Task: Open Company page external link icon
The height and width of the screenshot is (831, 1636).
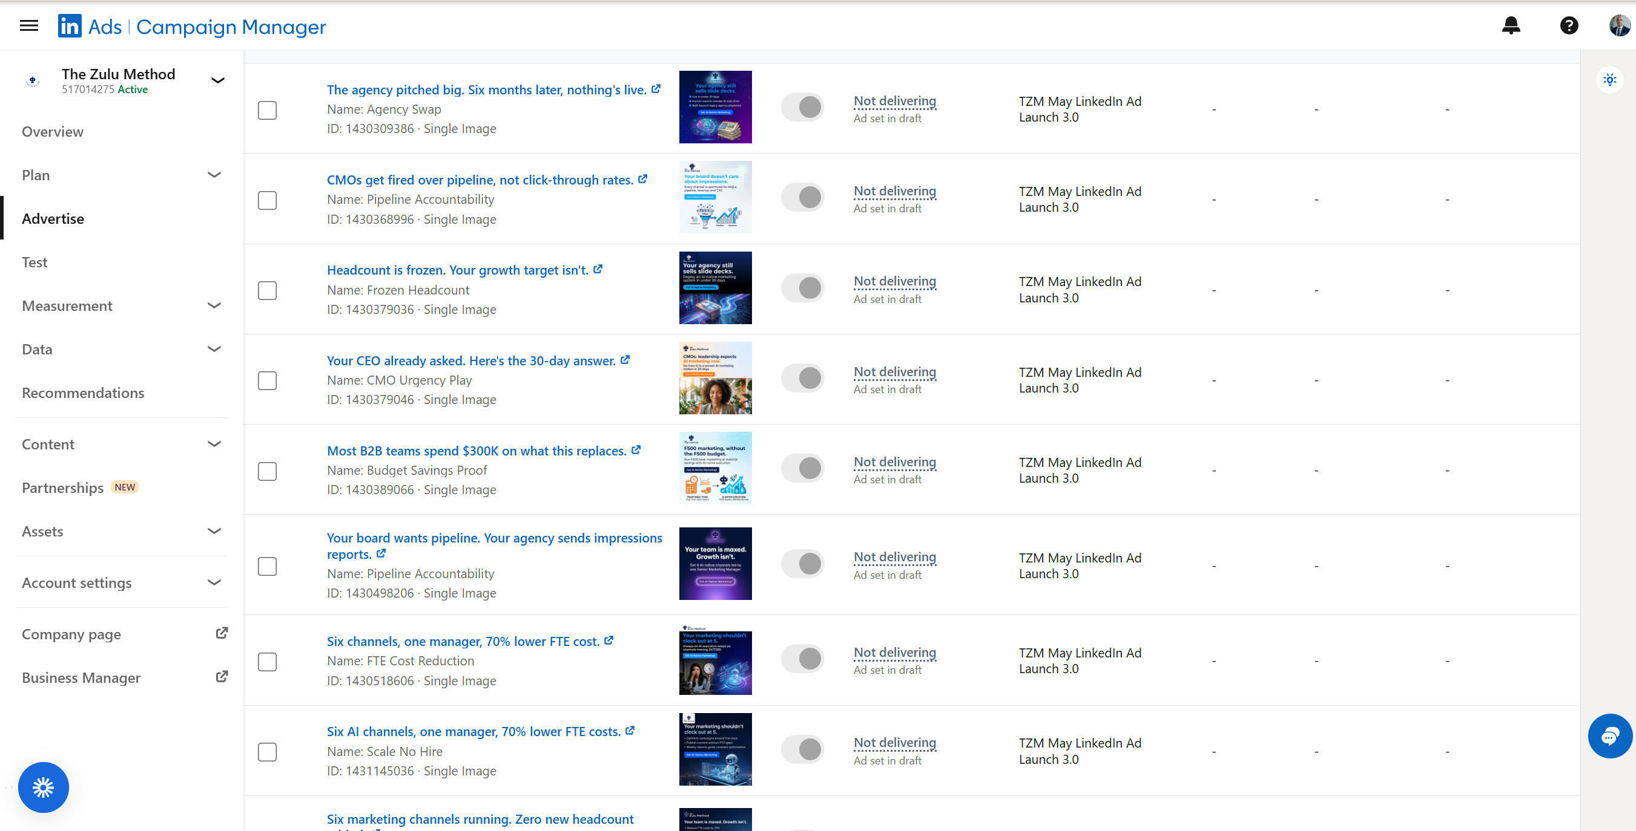Action: pyautogui.click(x=222, y=633)
